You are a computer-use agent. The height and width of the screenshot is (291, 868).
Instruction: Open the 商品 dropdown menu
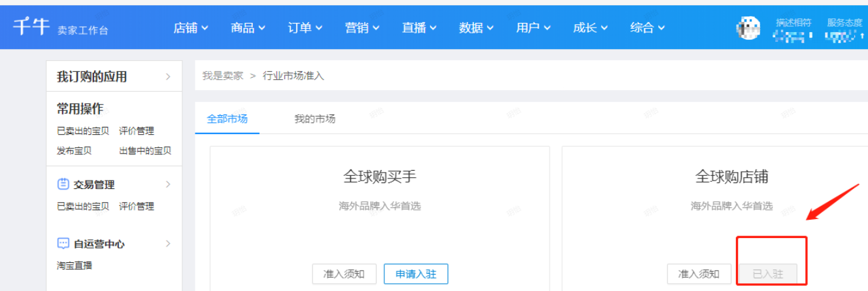pyautogui.click(x=248, y=27)
